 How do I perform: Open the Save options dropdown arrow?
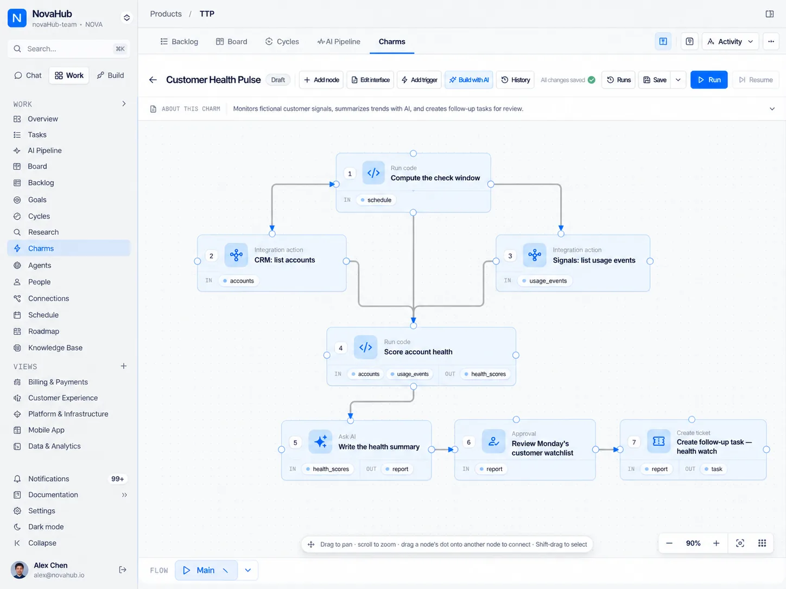point(678,80)
